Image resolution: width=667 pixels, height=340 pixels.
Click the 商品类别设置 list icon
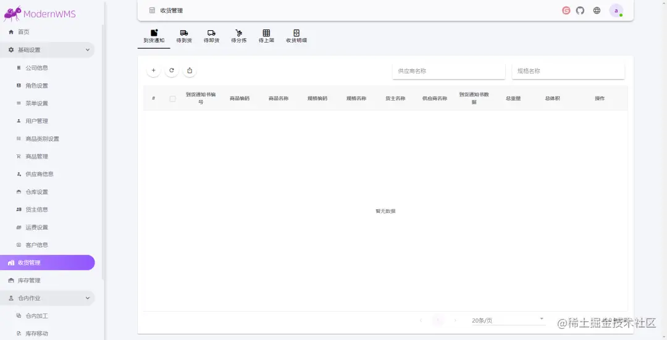19,139
